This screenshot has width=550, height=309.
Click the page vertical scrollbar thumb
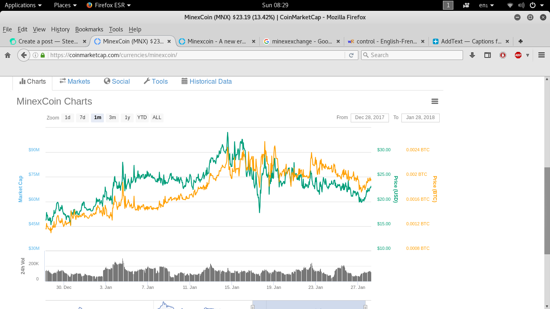pos(547,211)
